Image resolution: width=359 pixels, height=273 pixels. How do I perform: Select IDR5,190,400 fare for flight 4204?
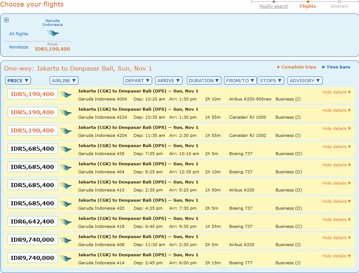click(x=32, y=131)
